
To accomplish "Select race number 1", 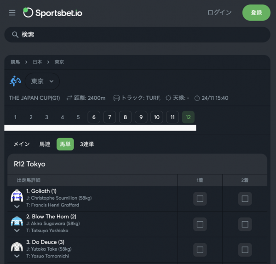I will click(x=15, y=117).
